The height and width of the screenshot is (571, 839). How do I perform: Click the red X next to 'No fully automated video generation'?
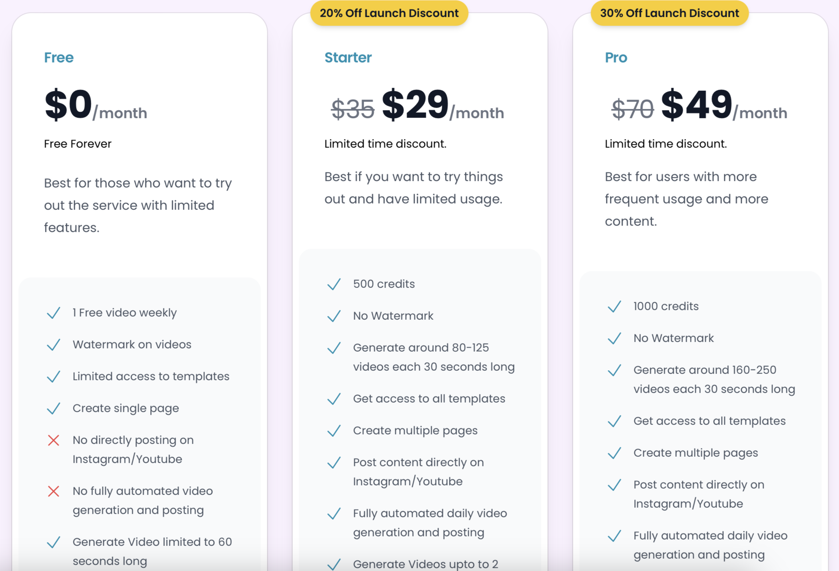[53, 491]
